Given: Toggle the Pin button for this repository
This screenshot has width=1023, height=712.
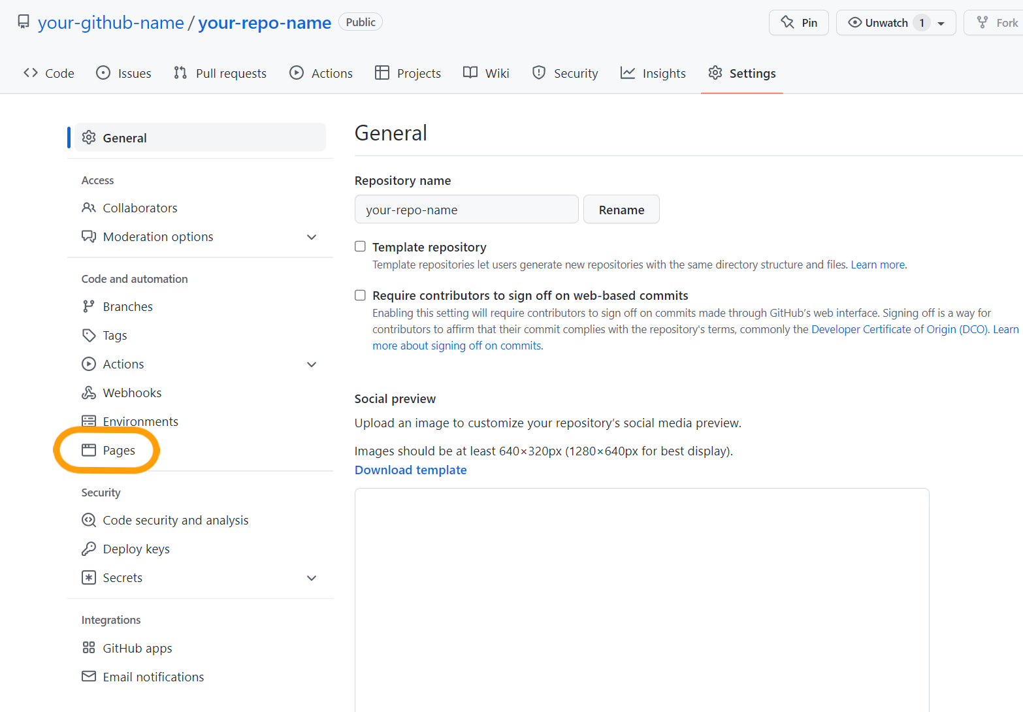Looking at the screenshot, I should click(x=798, y=22).
